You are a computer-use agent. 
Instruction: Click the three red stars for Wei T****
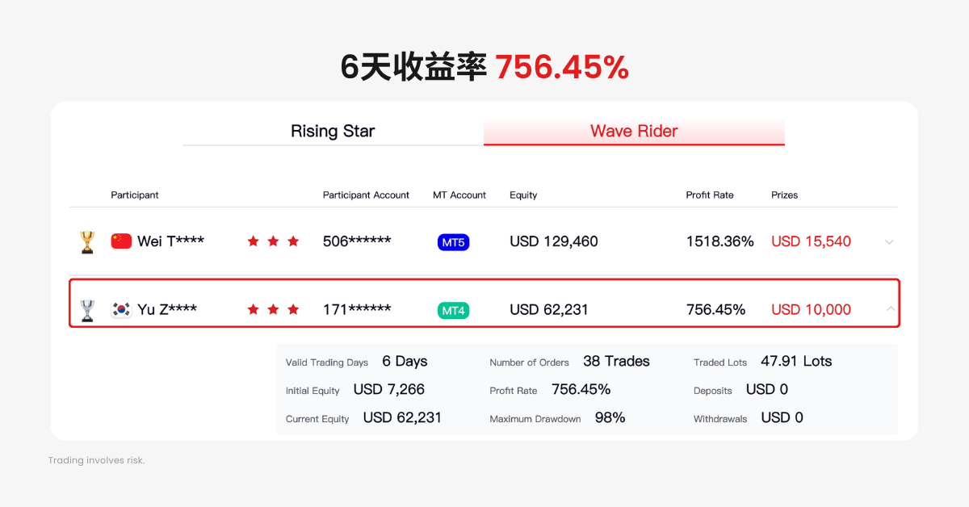click(x=273, y=241)
